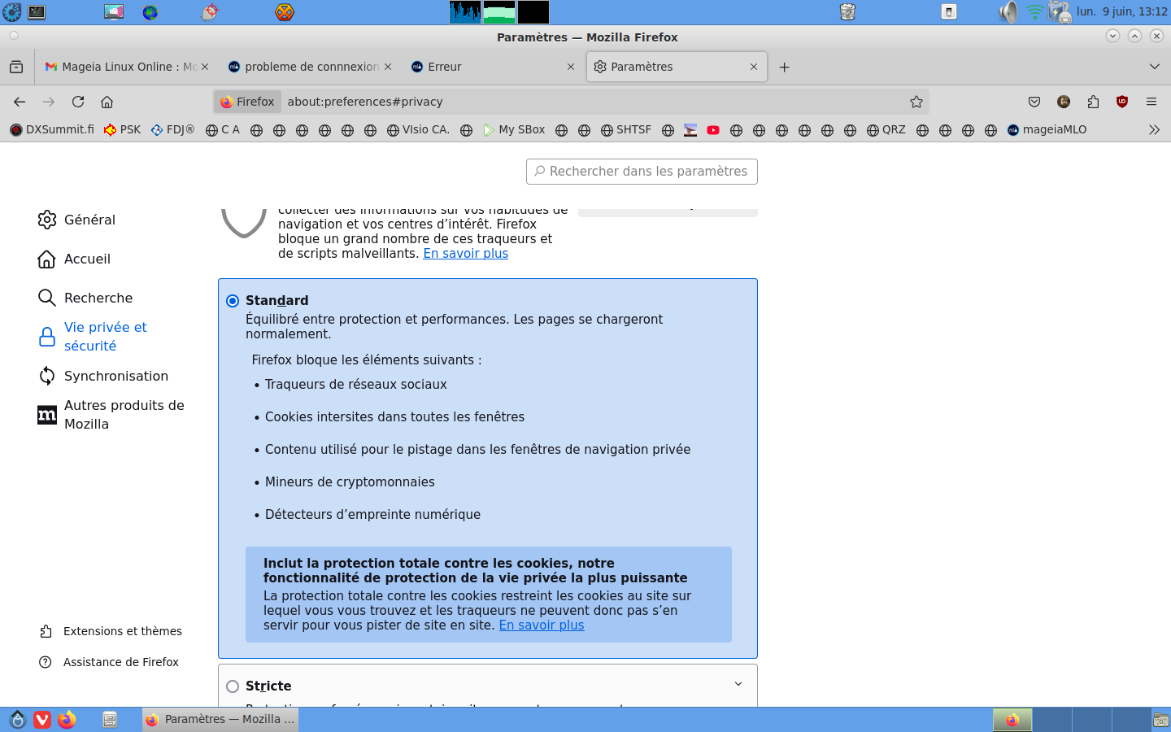
Task: Select Vie privée et sécurité category
Action: (x=94, y=337)
